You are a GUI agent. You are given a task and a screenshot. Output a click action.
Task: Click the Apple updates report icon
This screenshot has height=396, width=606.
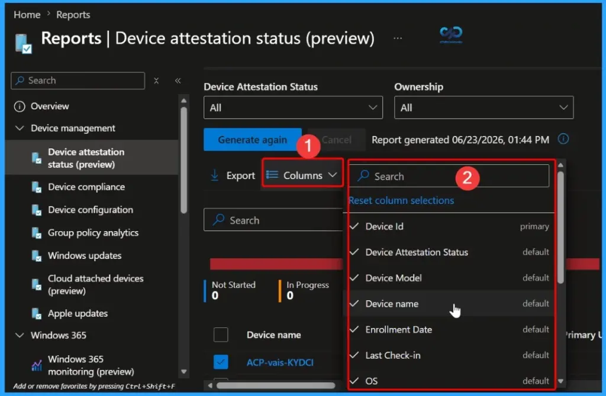pyautogui.click(x=36, y=313)
